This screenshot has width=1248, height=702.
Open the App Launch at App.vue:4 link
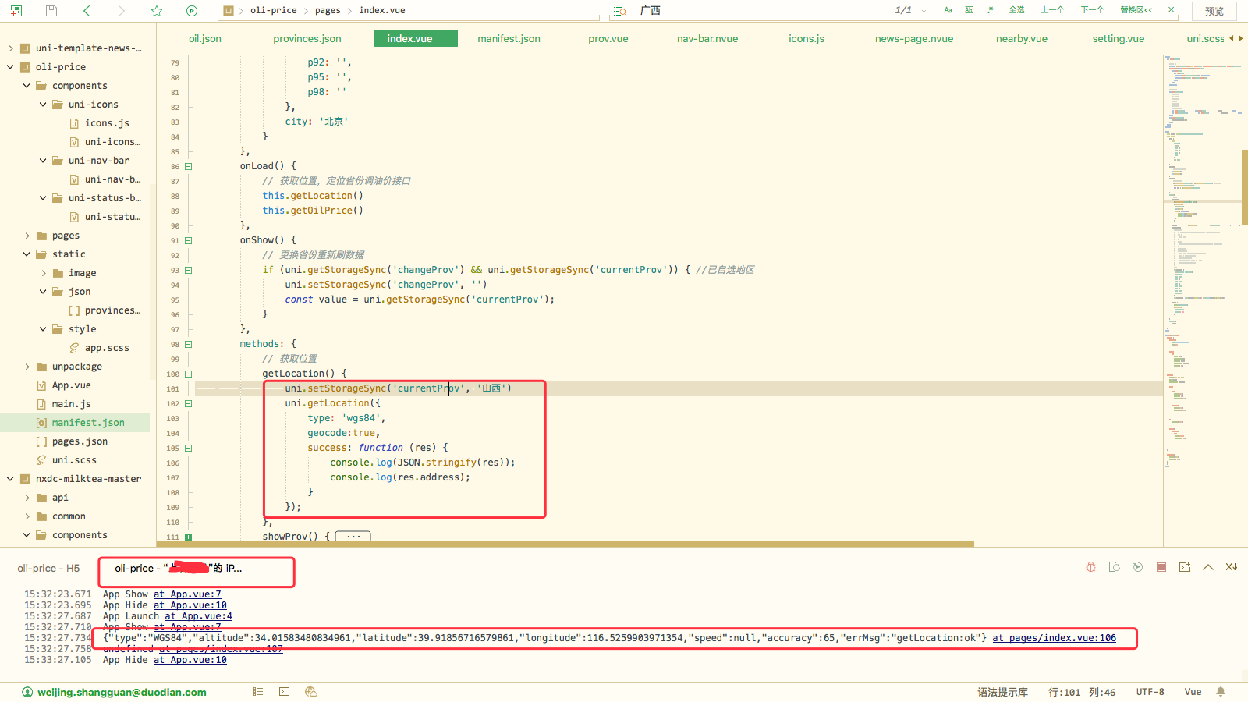point(198,616)
